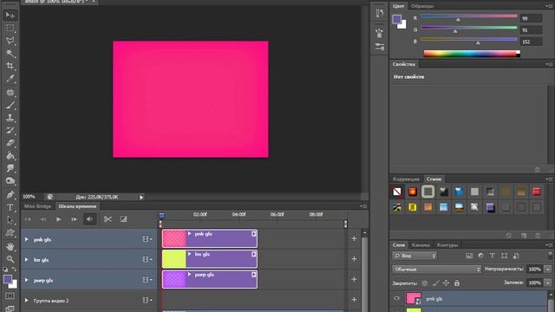555x312 pixels.
Task: Toggle visibility eye of pnk gls layer
Action: tap(397, 298)
